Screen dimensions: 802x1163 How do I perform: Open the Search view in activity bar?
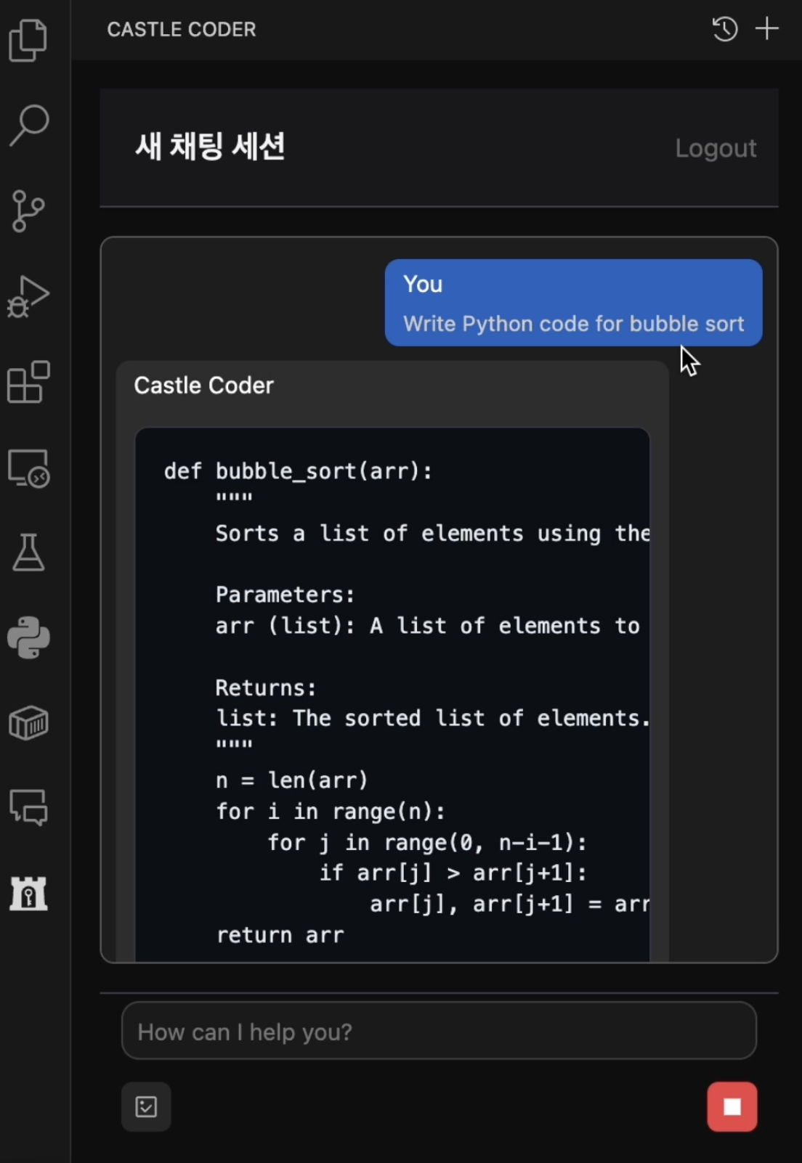29,125
